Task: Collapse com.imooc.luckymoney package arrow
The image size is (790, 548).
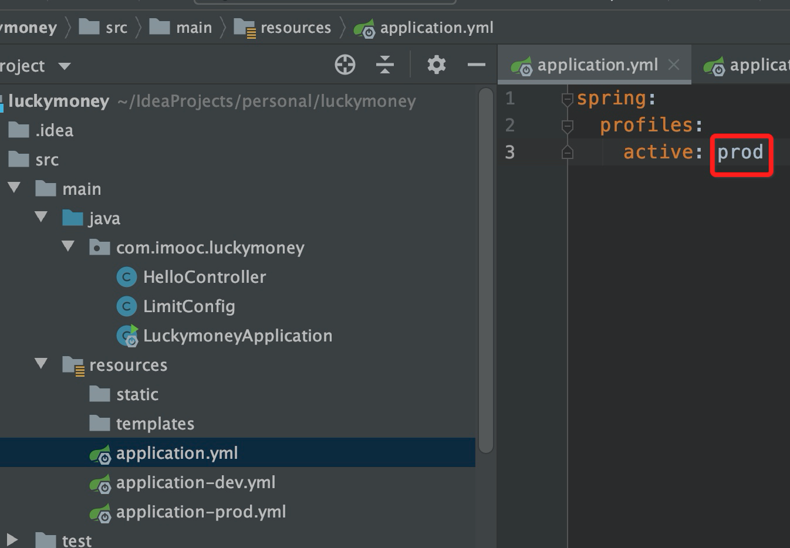Action: (x=68, y=247)
